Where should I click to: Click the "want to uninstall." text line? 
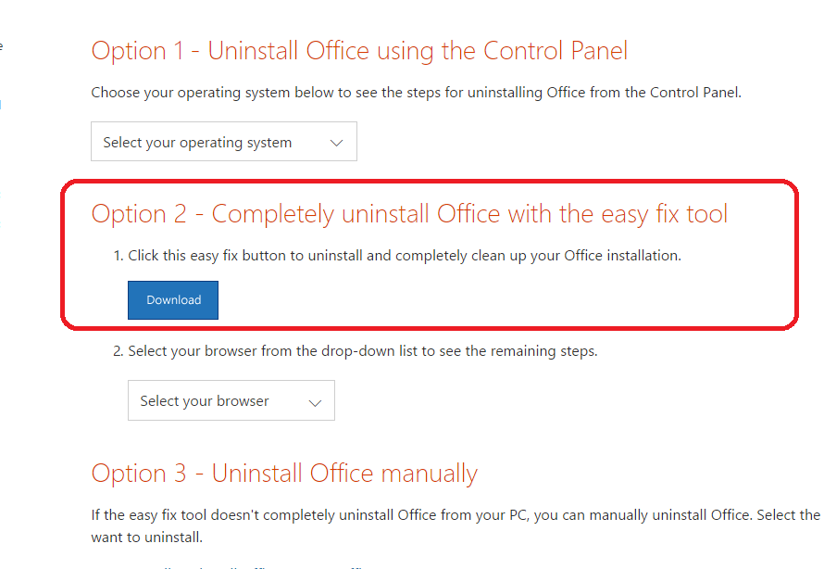point(146,537)
